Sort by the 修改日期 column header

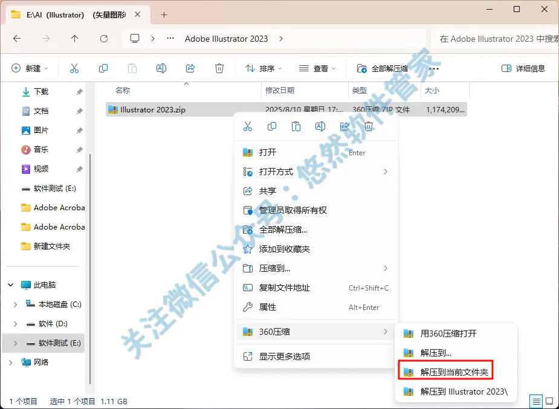pyautogui.click(x=279, y=91)
